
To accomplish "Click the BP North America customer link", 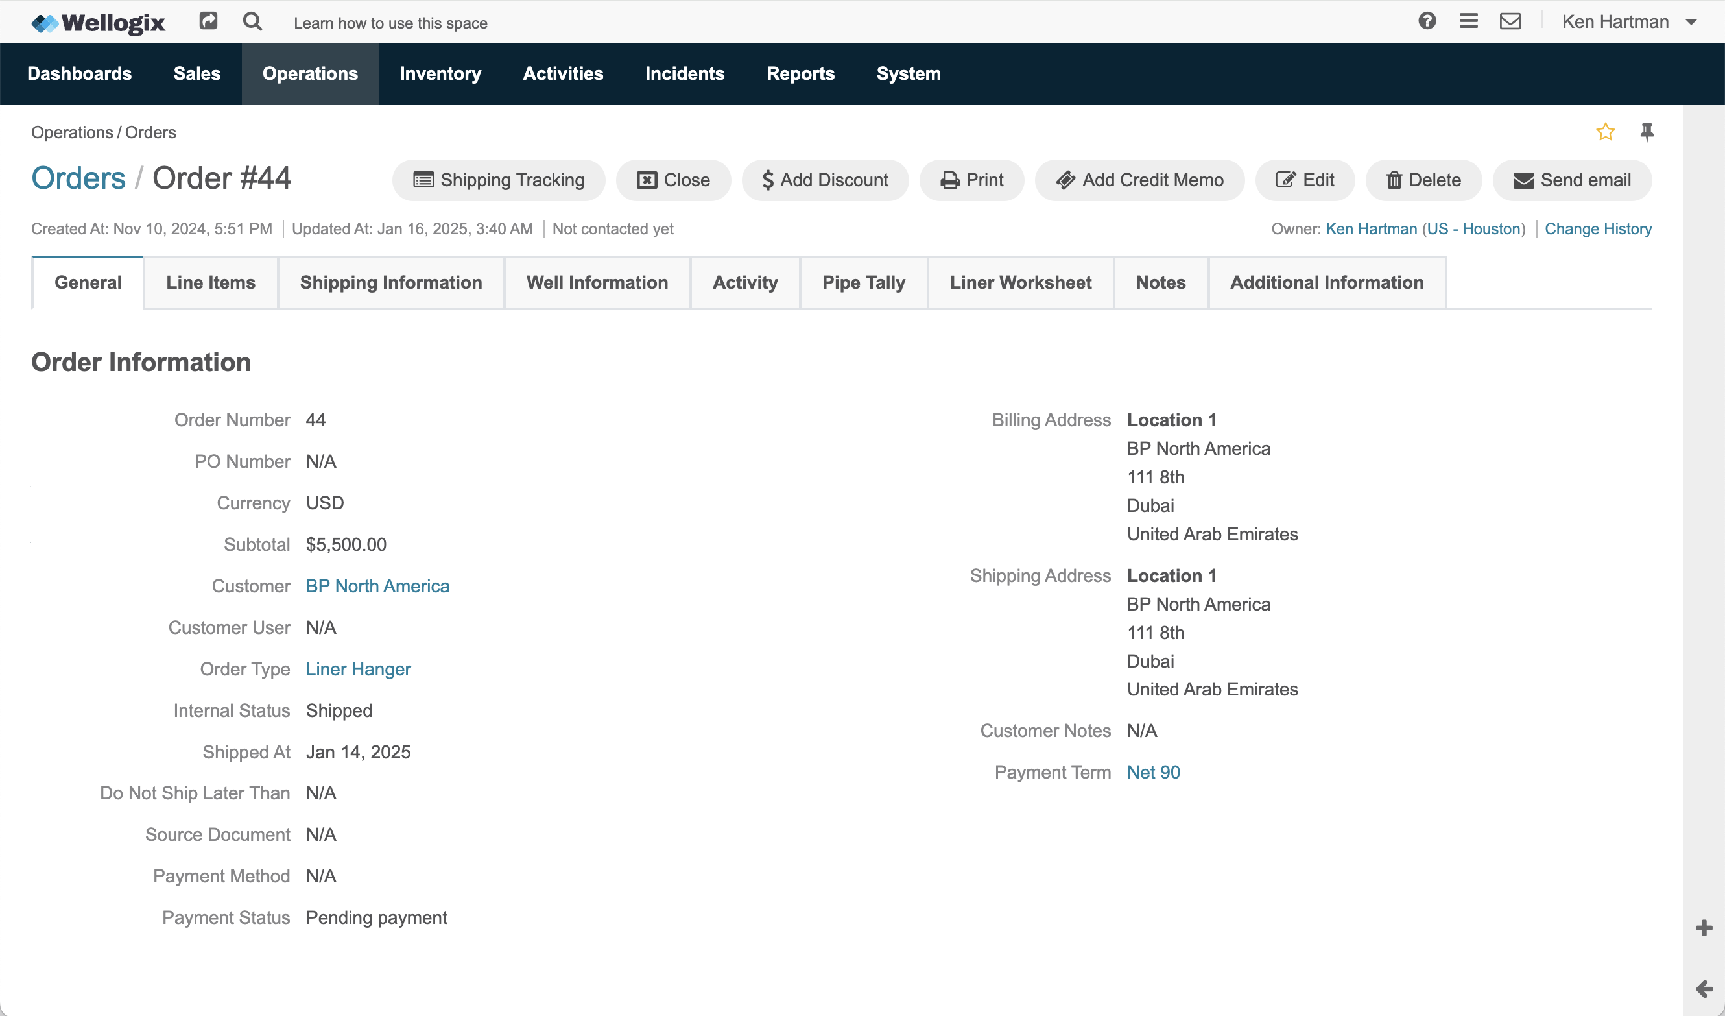I will pos(377,585).
